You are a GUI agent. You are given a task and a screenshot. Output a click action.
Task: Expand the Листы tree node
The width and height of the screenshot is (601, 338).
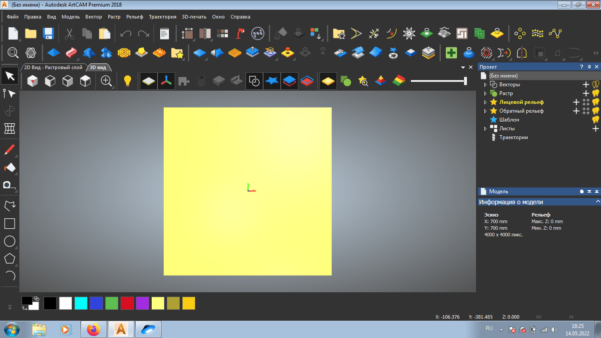485,129
